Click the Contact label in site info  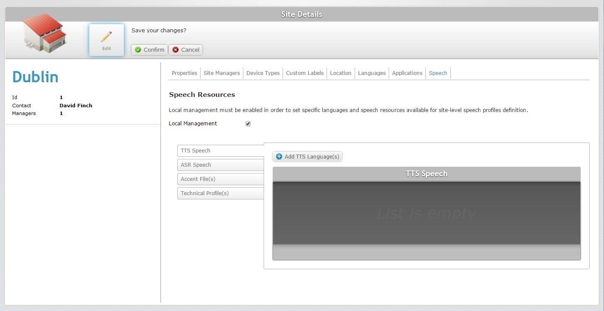pos(22,106)
